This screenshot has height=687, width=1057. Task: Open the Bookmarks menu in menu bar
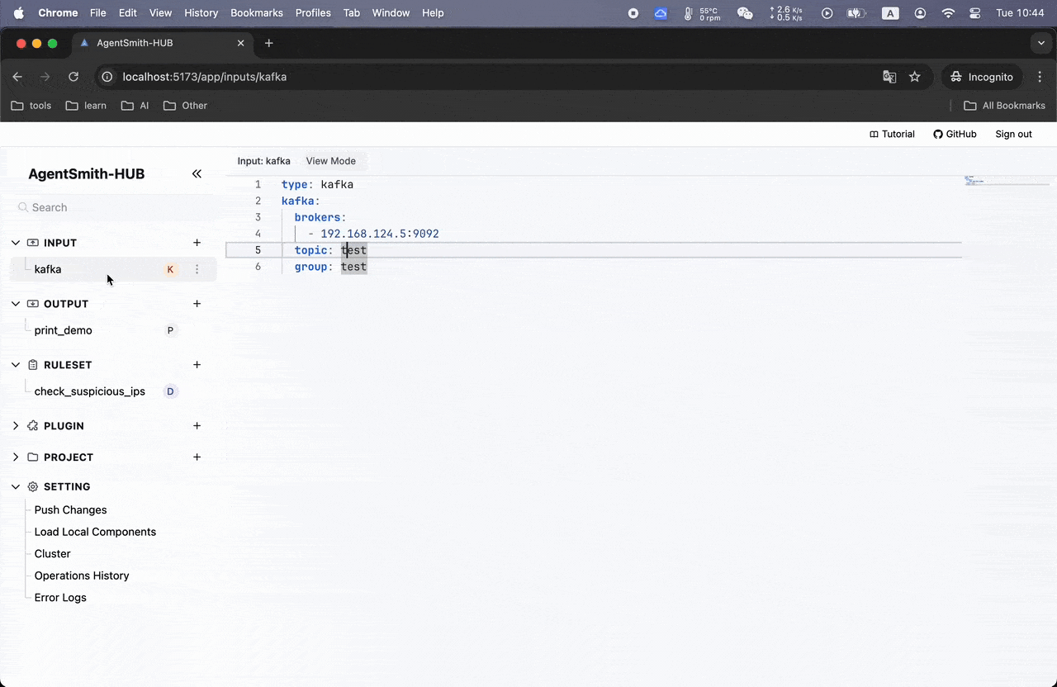point(256,13)
